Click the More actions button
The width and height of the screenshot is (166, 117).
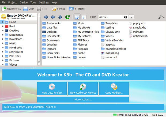pos(83,99)
